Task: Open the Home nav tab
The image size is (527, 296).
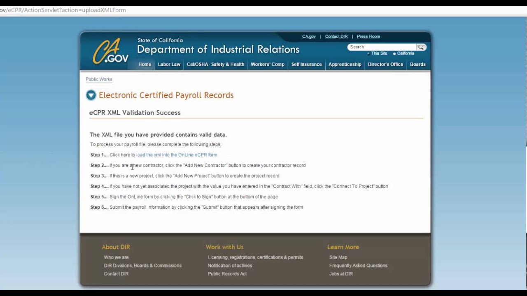Action: click(145, 65)
